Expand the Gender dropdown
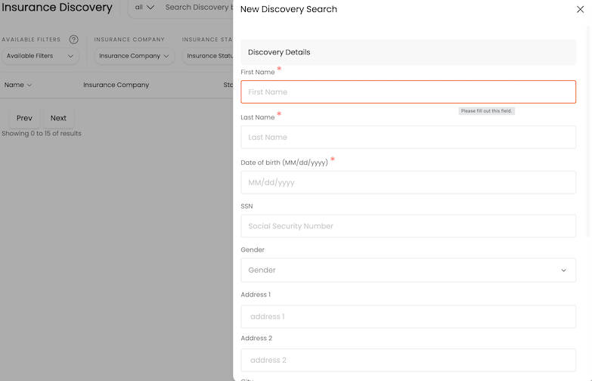 pos(408,270)
